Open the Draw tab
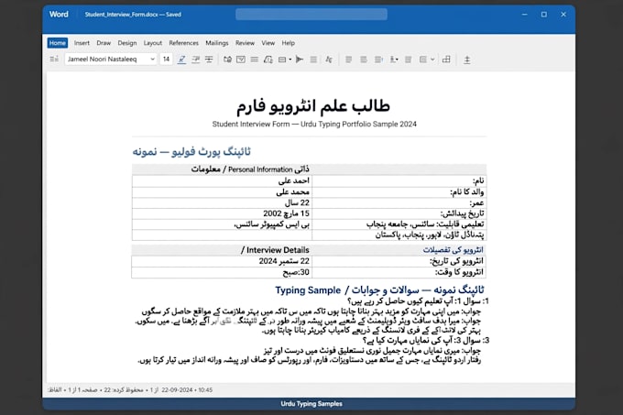The image size is (623, 415). (104, 43)
